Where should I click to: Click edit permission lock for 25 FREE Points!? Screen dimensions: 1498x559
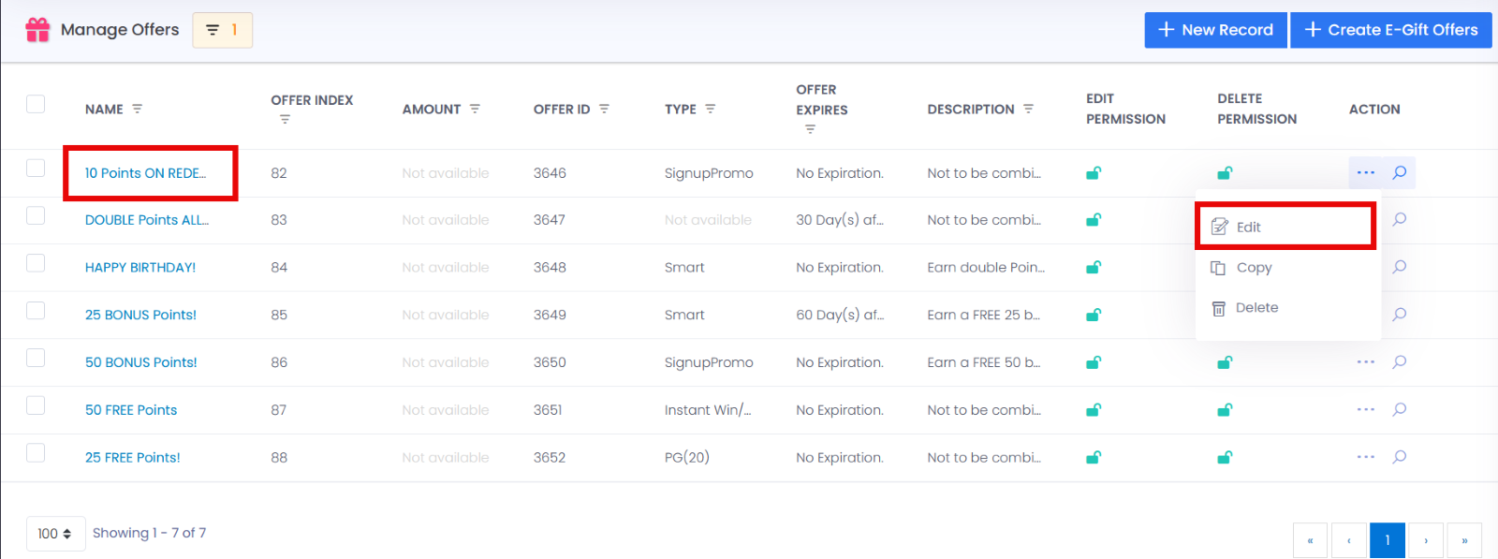(1094, 458)
